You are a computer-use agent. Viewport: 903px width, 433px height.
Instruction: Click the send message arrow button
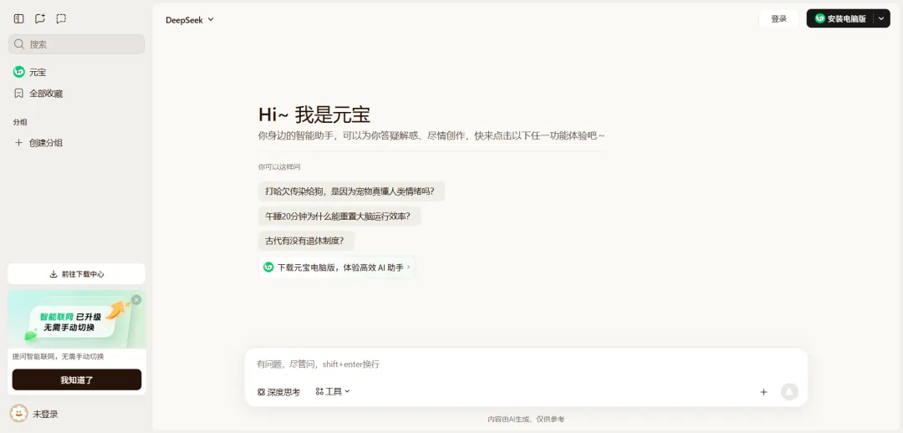[x=789, y=391]
